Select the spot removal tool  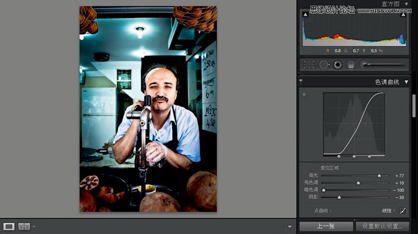324,65
